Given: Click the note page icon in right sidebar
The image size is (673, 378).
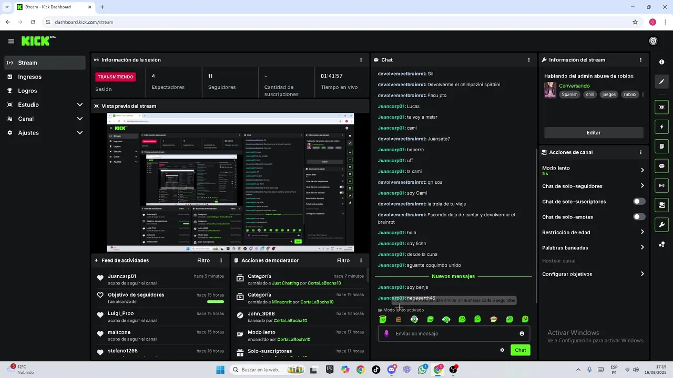Looking at the screenshot, I should pos(661,146).
